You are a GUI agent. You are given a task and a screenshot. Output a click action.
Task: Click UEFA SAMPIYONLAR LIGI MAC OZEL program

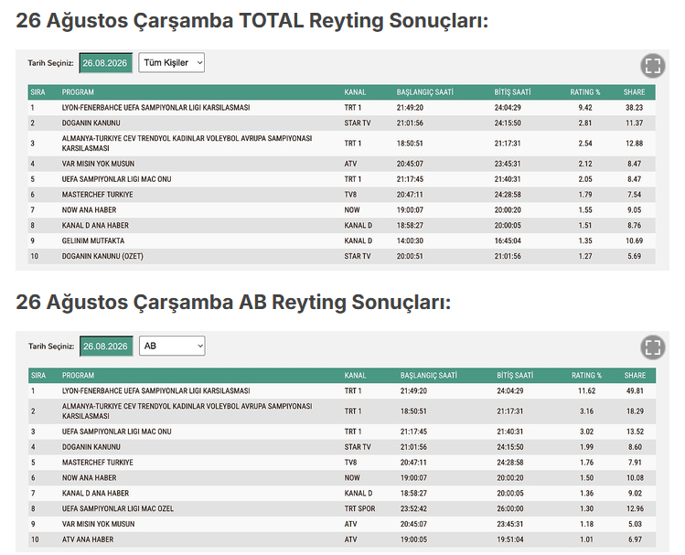pyautogui.click(x=118, y=508)
